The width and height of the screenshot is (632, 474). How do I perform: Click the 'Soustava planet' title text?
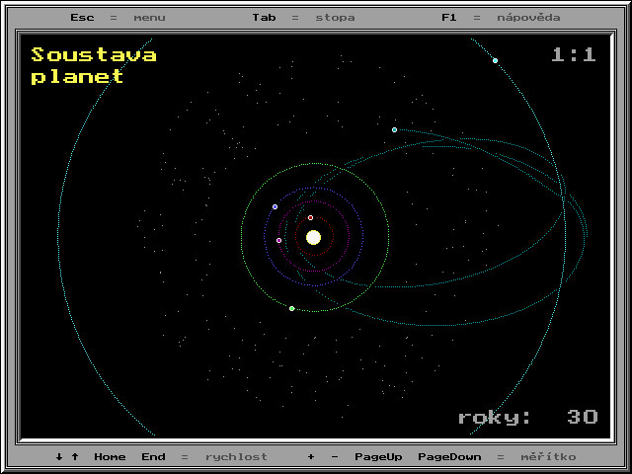tap(94, 66)
